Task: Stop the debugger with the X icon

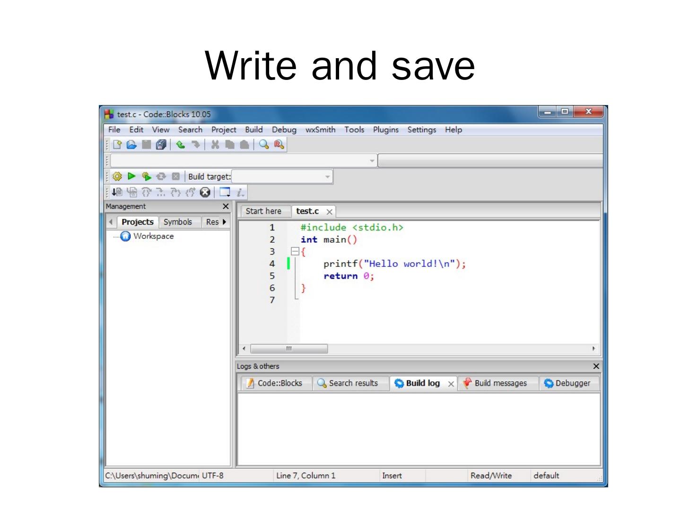Action: pyautogui.click(x=205, y=192)
